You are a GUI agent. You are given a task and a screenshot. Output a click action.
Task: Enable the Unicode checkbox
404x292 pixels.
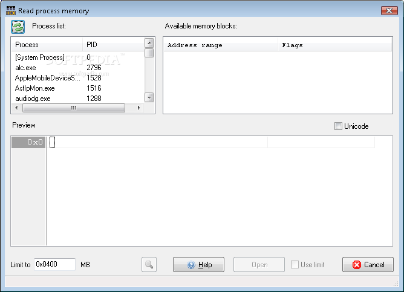338,126
